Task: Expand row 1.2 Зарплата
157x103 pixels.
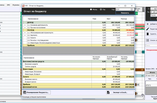Action: pyautogui.click(x=25, y=35)
